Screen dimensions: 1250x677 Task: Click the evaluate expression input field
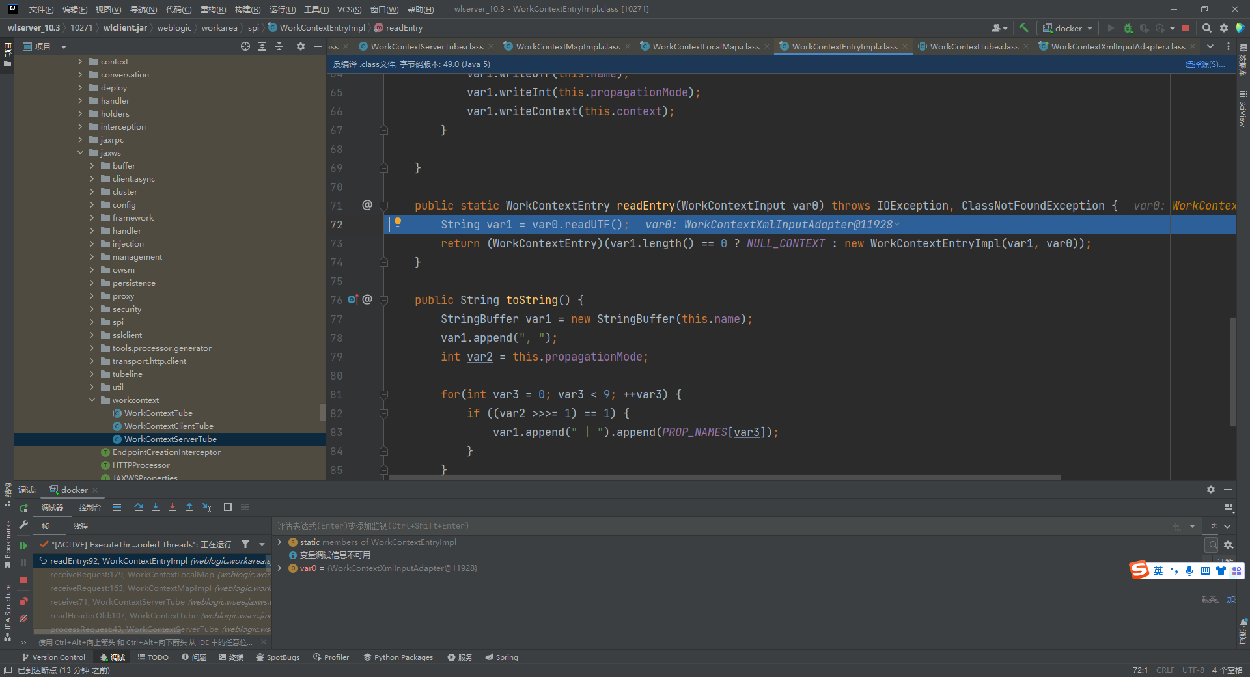[723, 526]
